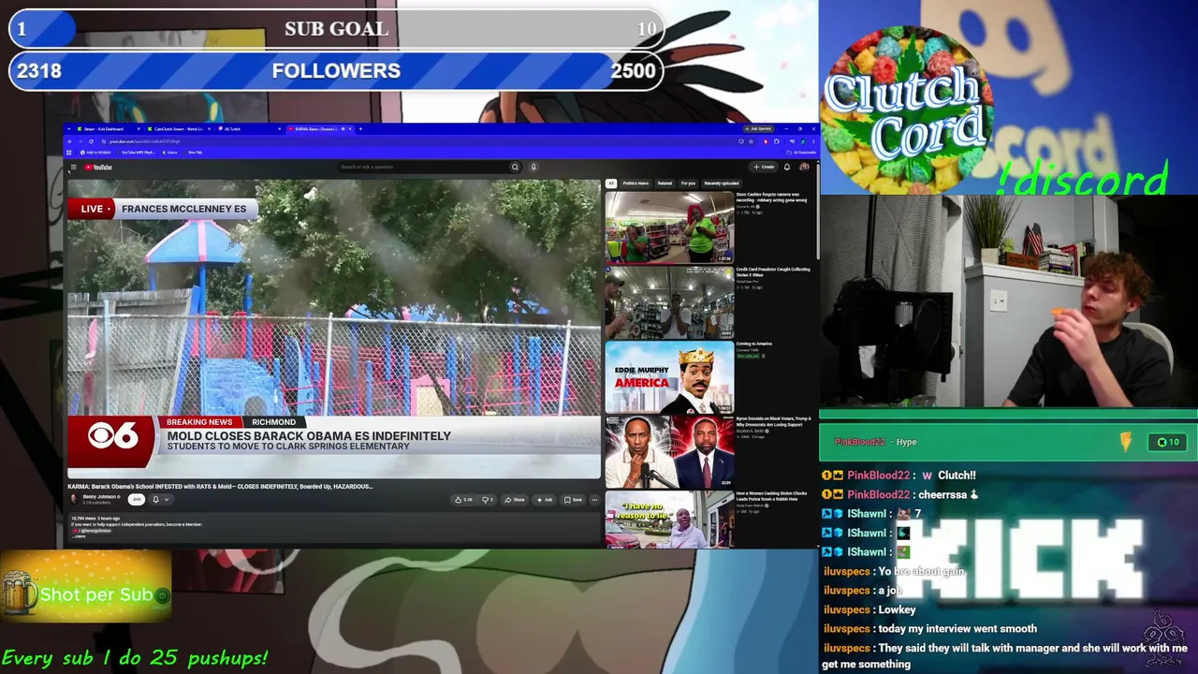Open the Benny Johnson channel name link
Screen dimensions: 1198x674
click(x=101, y=497)
